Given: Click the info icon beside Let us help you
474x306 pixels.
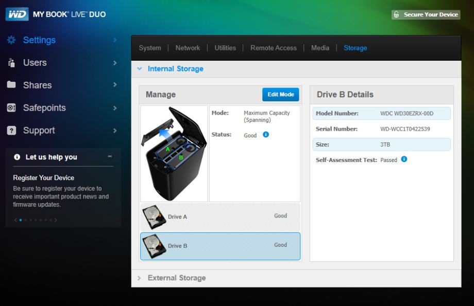Looking at the screenshot, I should click(17, 157).
